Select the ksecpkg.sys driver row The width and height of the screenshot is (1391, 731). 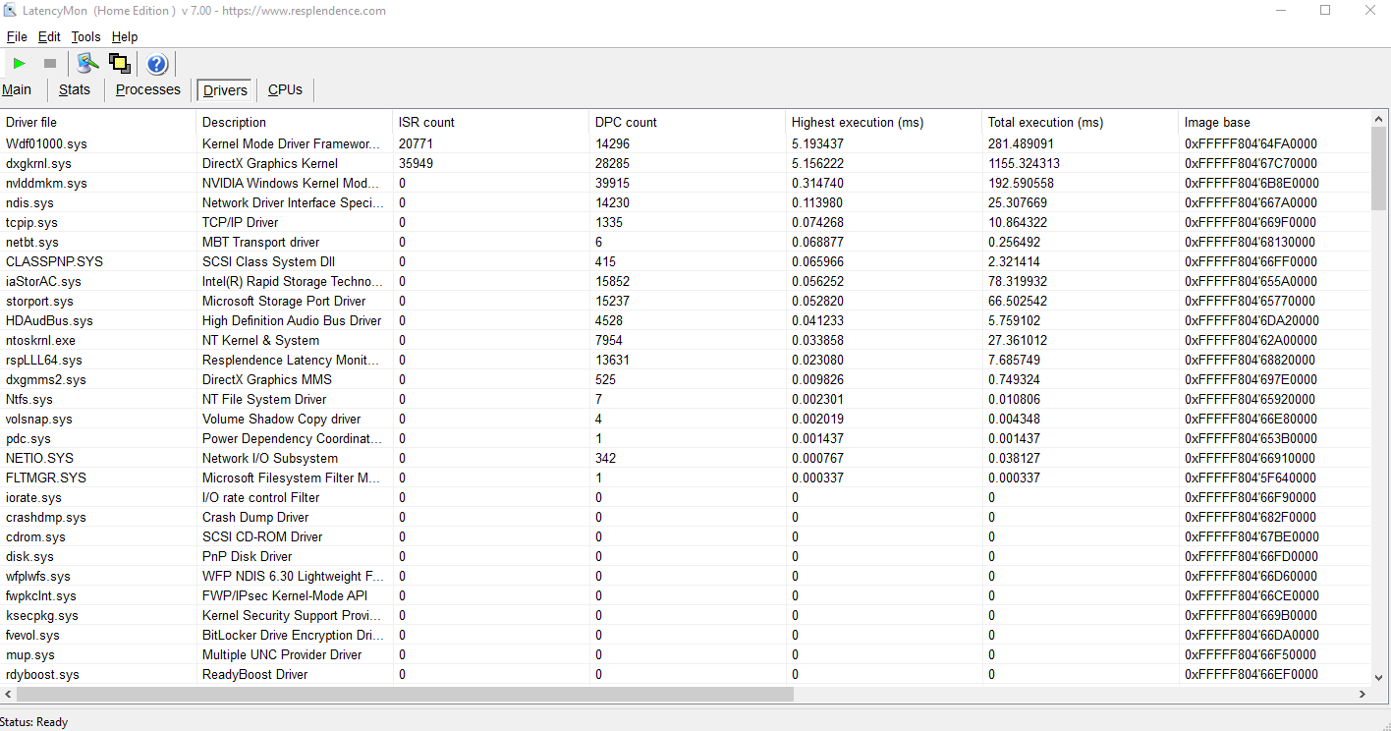point(685,615)
